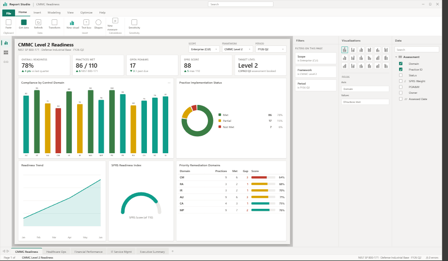The image size is (448, 261).
Task: Select the CMMC Readiness page tab
Action: tap(27, 252)
